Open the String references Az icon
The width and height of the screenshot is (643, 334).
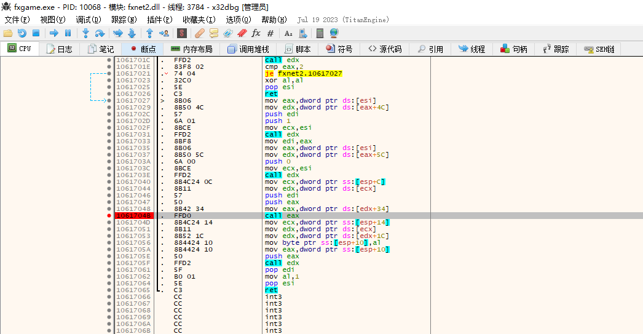[x=288, y=33]
